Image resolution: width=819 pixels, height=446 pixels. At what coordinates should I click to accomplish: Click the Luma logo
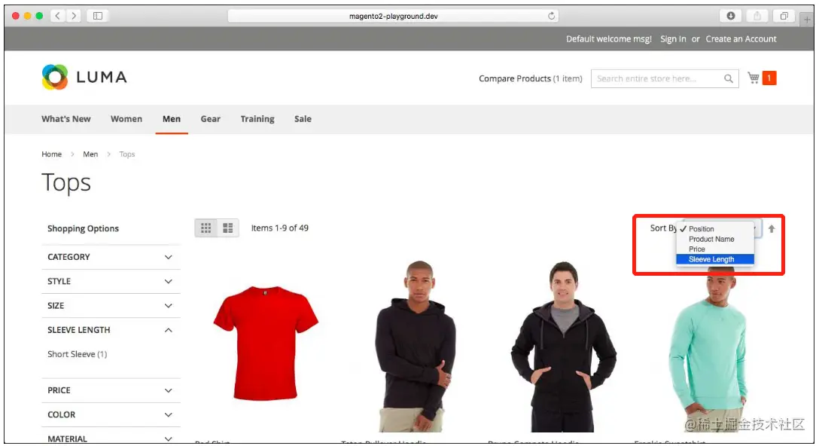(x=84, y=77)
